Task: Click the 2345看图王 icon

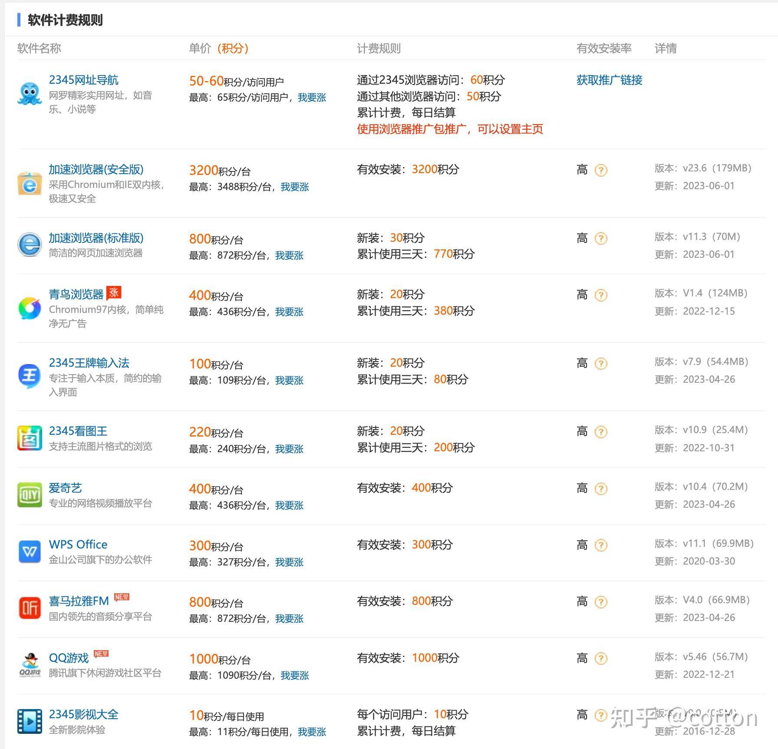Action: click(x=30, y=438)
